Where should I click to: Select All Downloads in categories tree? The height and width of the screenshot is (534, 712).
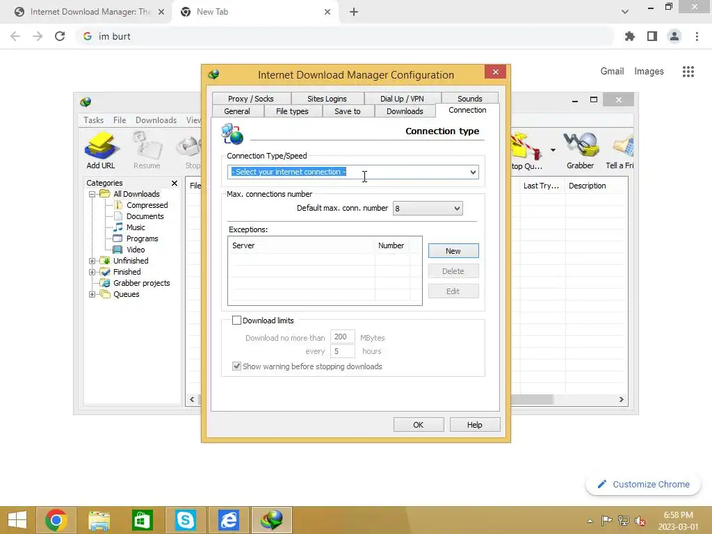[x=136, y=194]
